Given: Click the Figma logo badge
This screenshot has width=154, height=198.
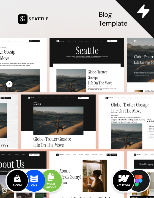Looking at the screenshot, I should [141, 181].
